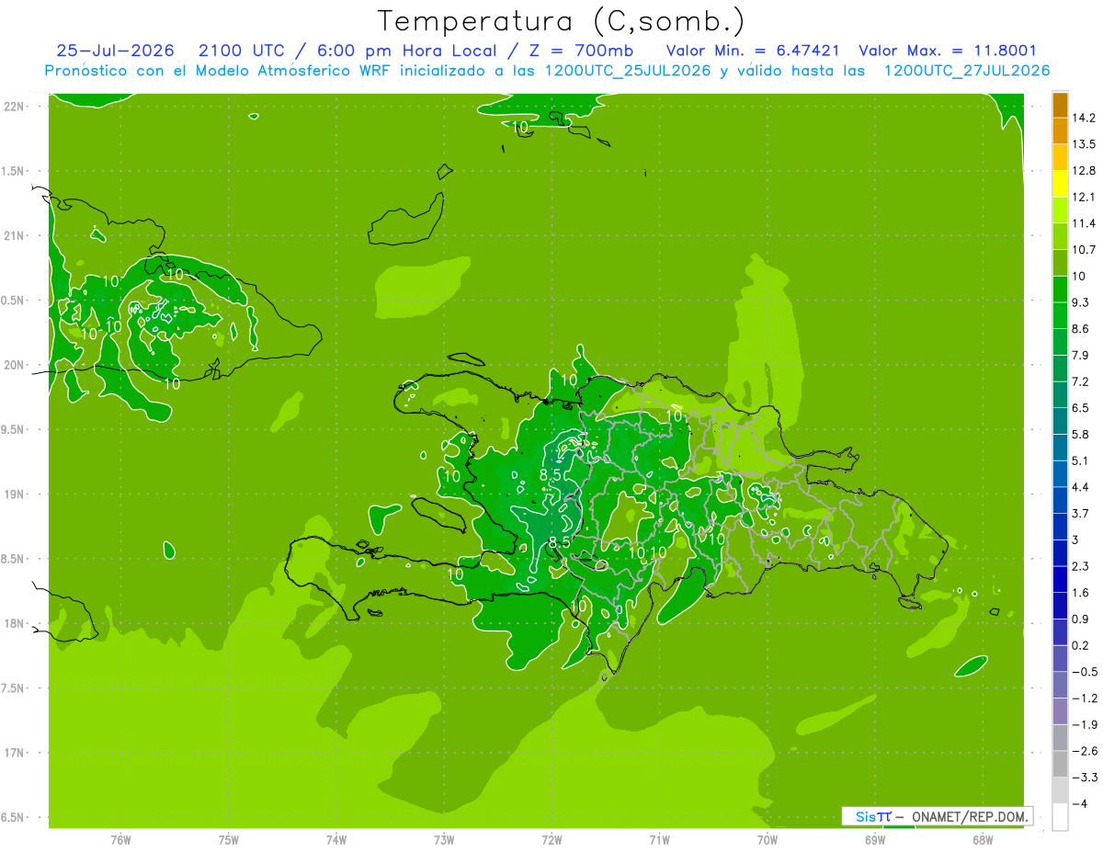Click the "ONAMET/REP.DOM." credit label
The width and height of the screenshot is (1103, 852).
[x=970, y=816]
